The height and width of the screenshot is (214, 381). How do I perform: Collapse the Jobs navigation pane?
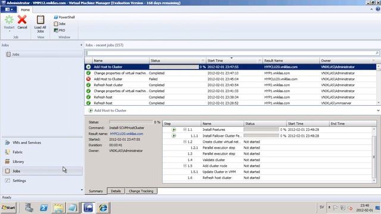coord(81,45)
